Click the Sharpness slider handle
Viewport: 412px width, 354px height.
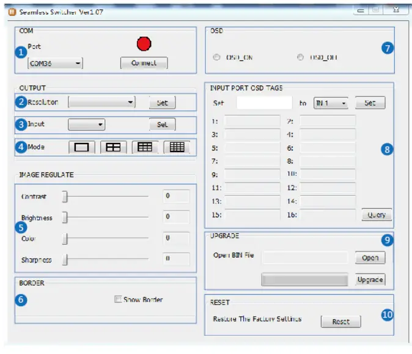[65, 259]
